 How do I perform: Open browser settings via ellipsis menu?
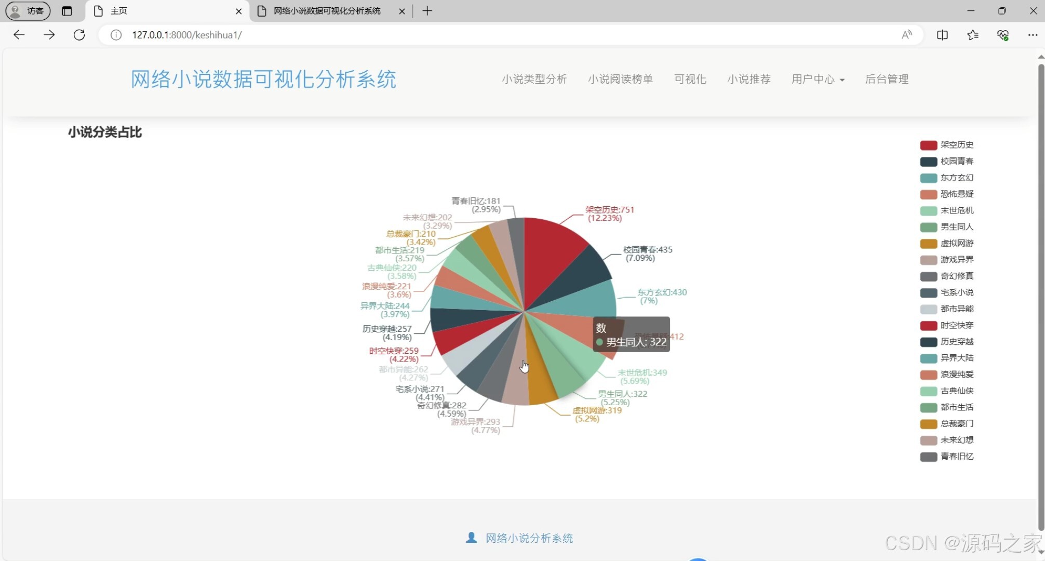click(x=1033, y=35)
